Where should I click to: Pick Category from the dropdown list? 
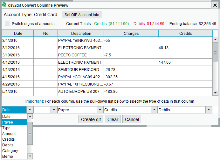coord(15,151)
